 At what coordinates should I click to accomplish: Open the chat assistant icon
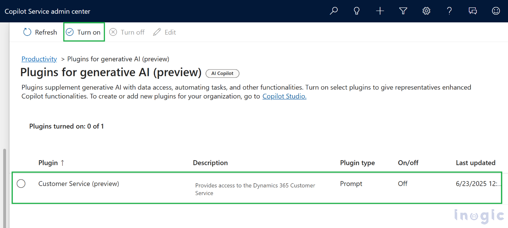pos(472,11)
